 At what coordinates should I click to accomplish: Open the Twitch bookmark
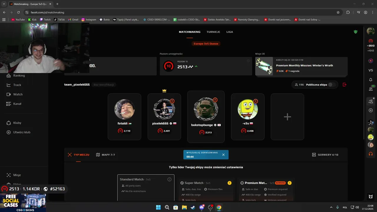(x=45, y=20)
